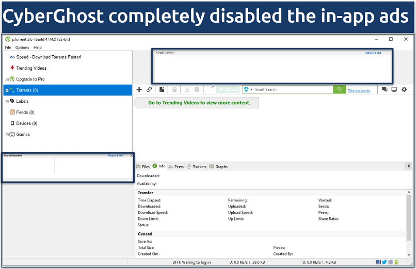This screenshot has height=269, width=416.
Task: Click the Devices phone icon
Action: (x=12, y=123)
